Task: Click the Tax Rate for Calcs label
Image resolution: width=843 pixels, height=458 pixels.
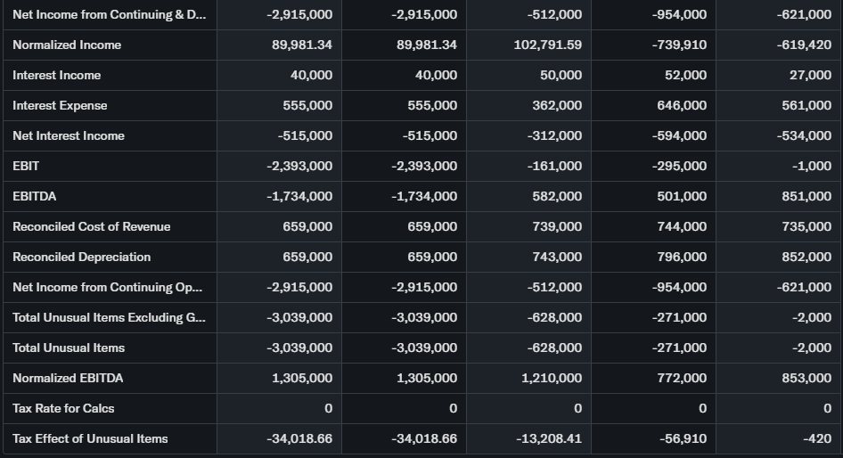Action: [x=63, y=408]
